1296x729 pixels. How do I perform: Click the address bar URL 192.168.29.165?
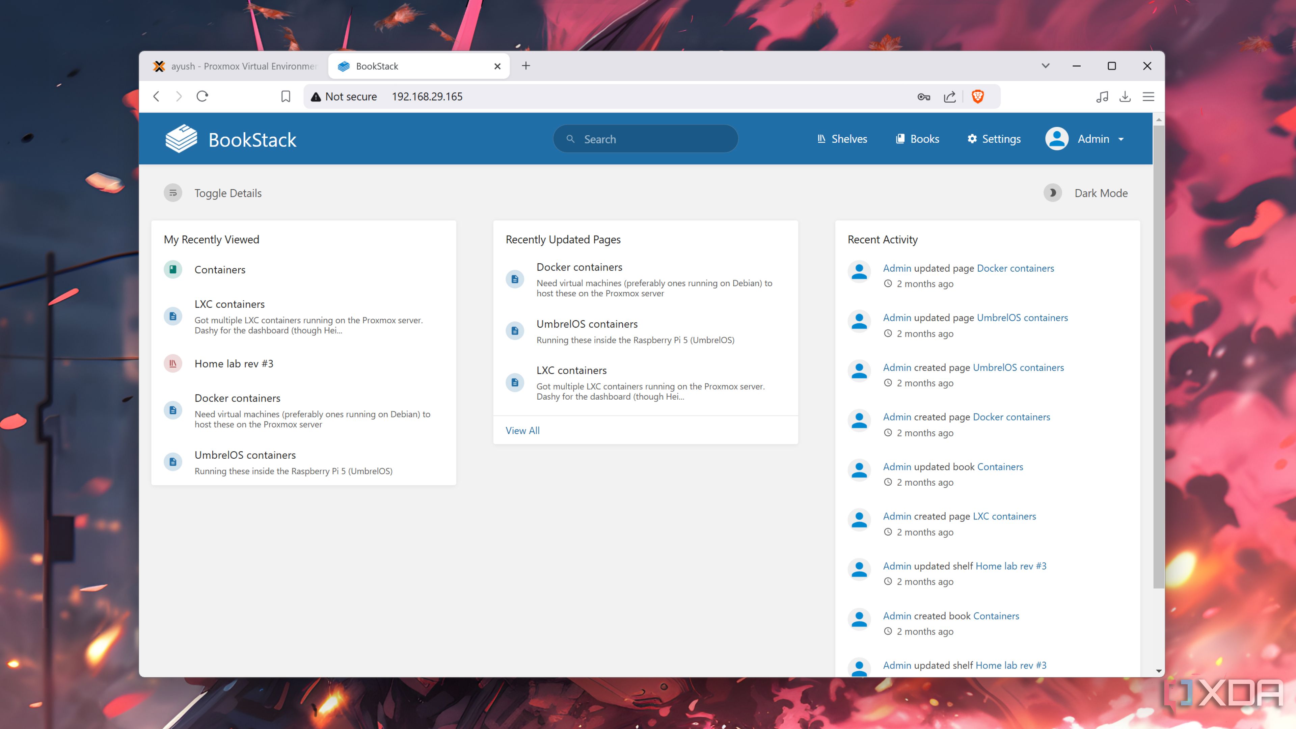click(427, 97)
